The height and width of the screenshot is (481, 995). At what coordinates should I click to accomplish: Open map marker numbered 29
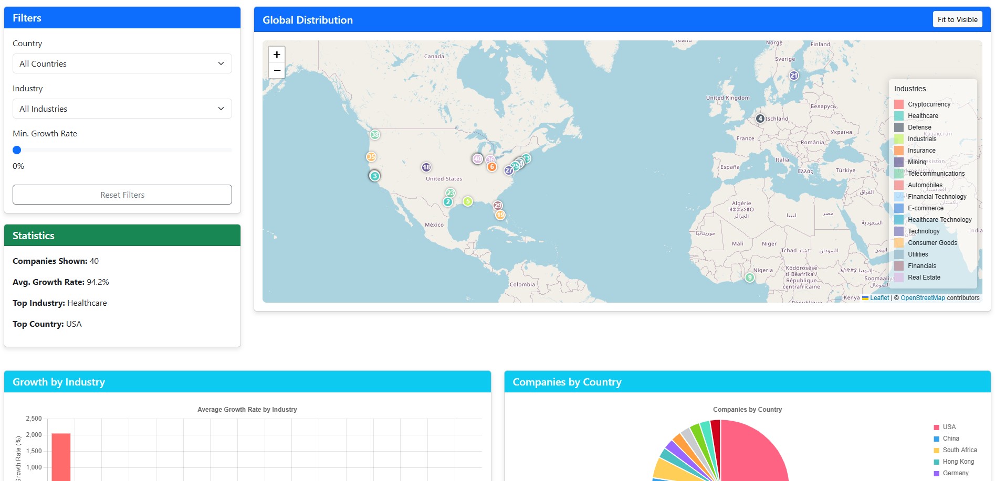tap(498, 206)
